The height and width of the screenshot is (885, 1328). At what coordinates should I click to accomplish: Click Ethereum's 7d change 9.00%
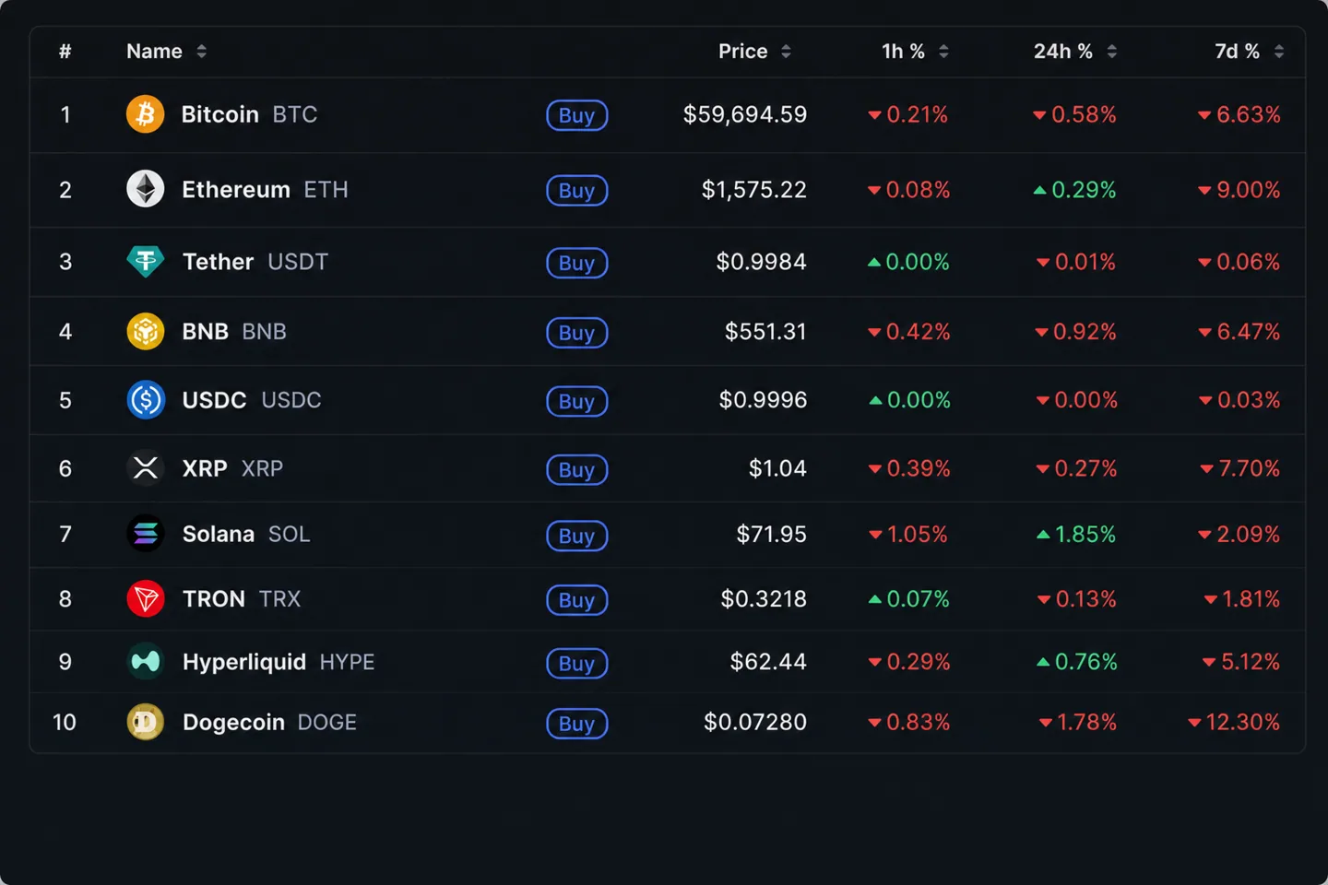pos(1239,190)
